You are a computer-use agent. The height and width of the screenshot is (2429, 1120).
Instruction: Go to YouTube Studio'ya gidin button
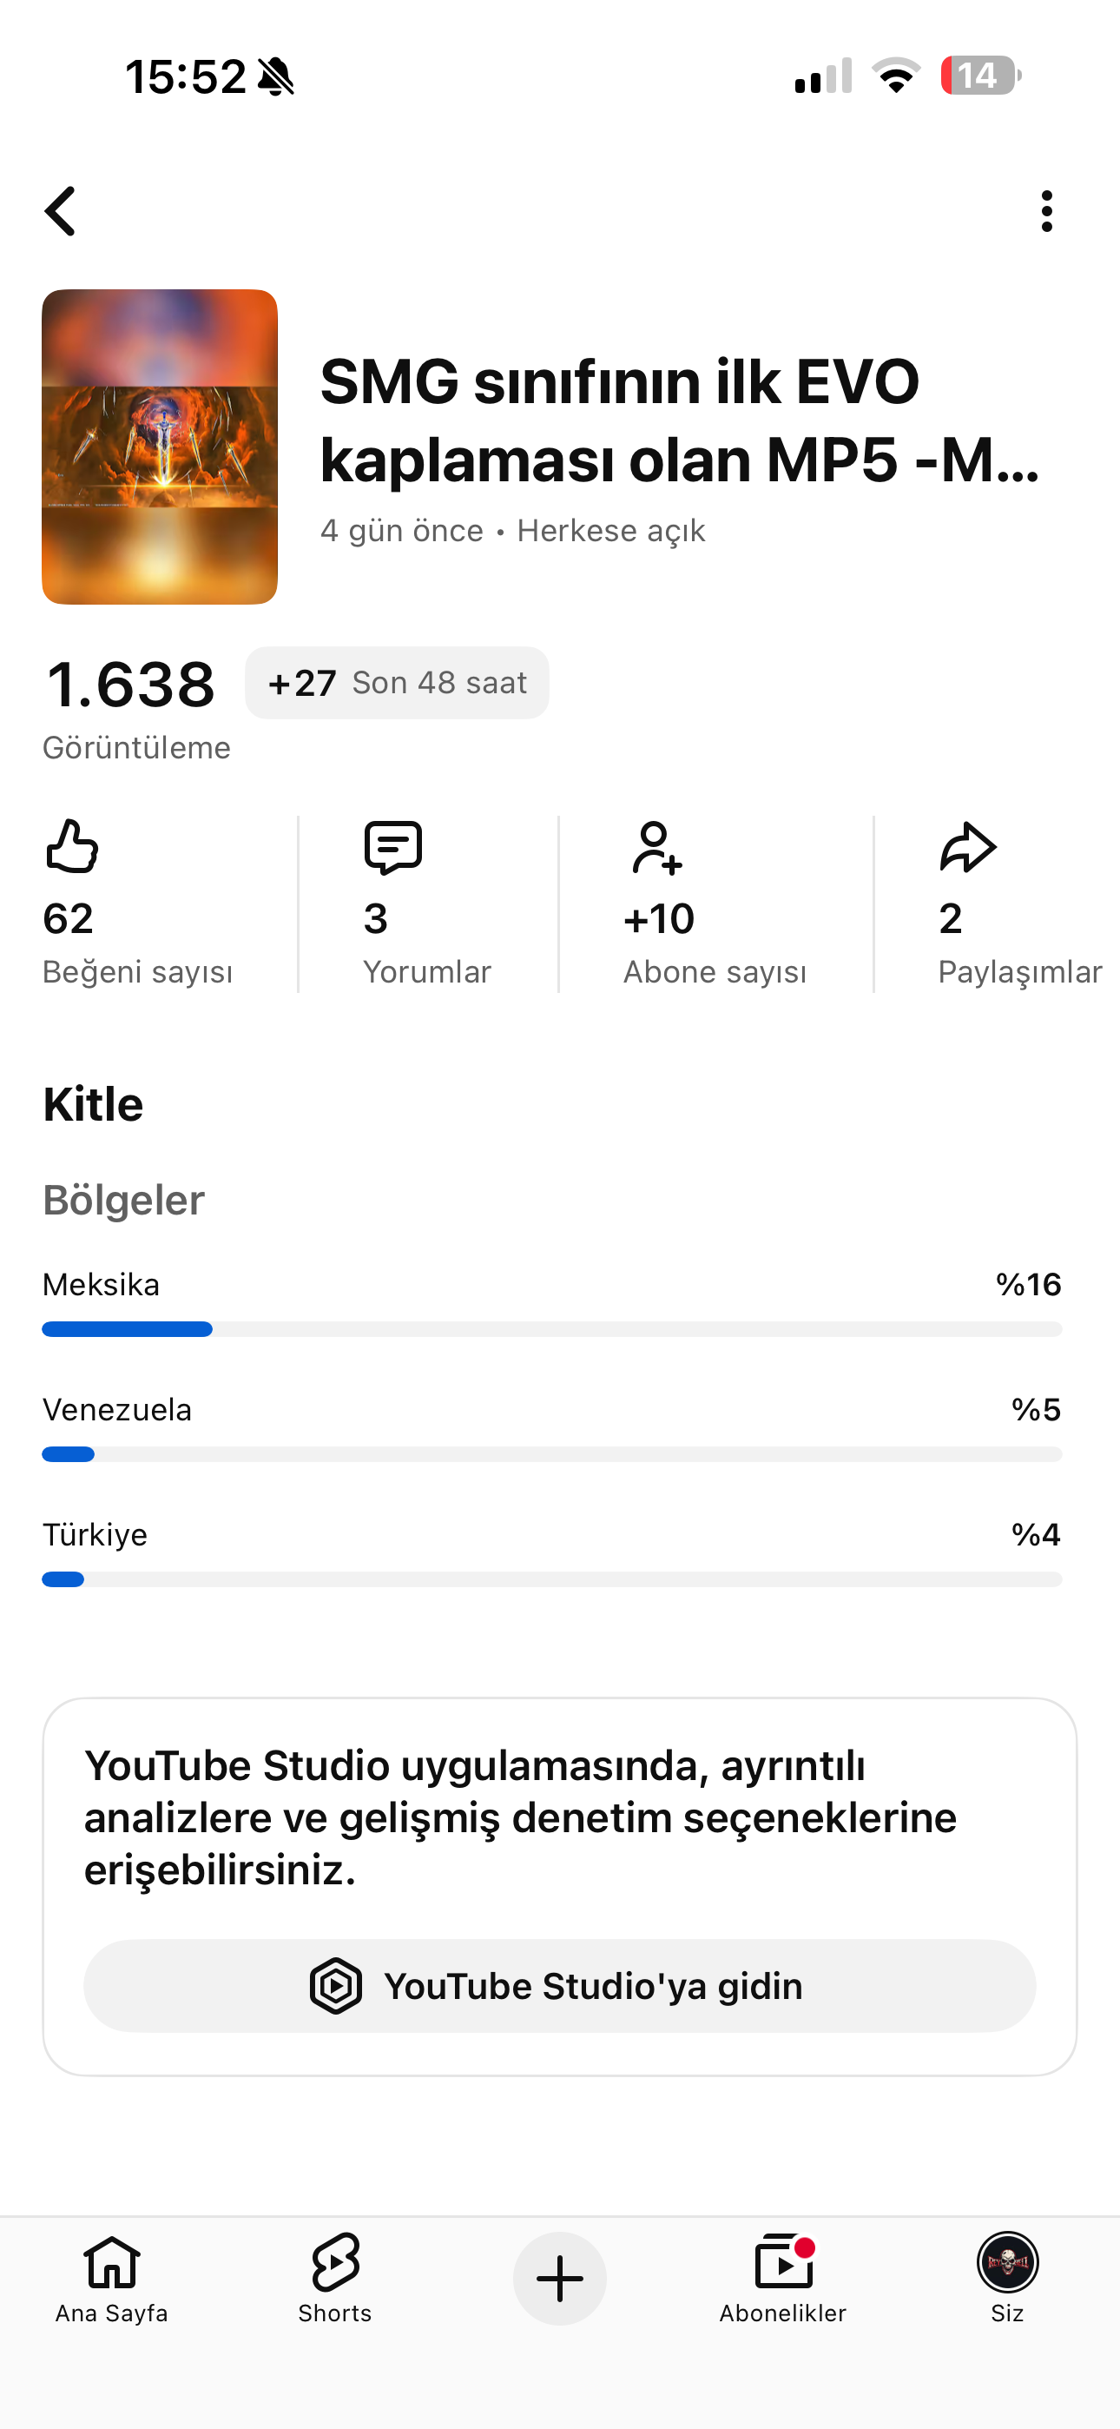point(560,1986)
